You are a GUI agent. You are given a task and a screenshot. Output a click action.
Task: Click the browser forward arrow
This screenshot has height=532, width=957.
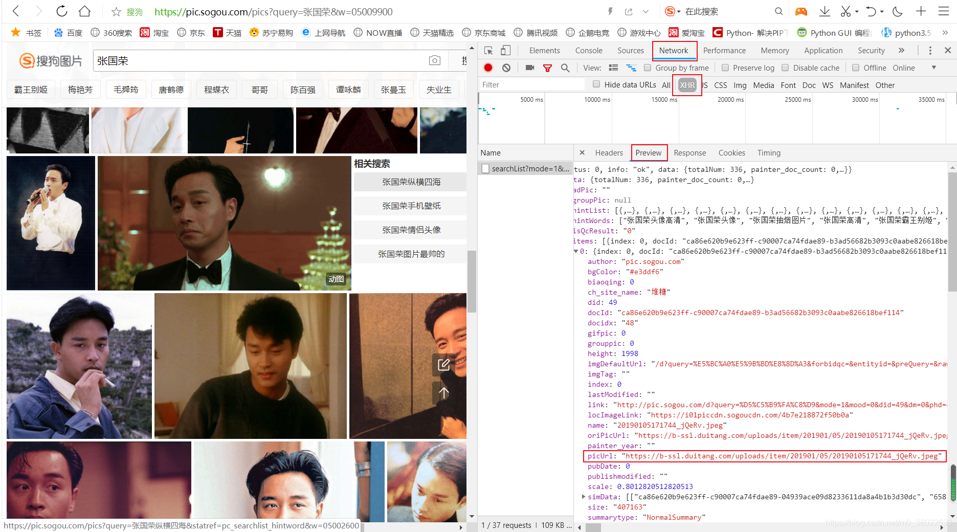pyautogui.click(x=39, y=11)
